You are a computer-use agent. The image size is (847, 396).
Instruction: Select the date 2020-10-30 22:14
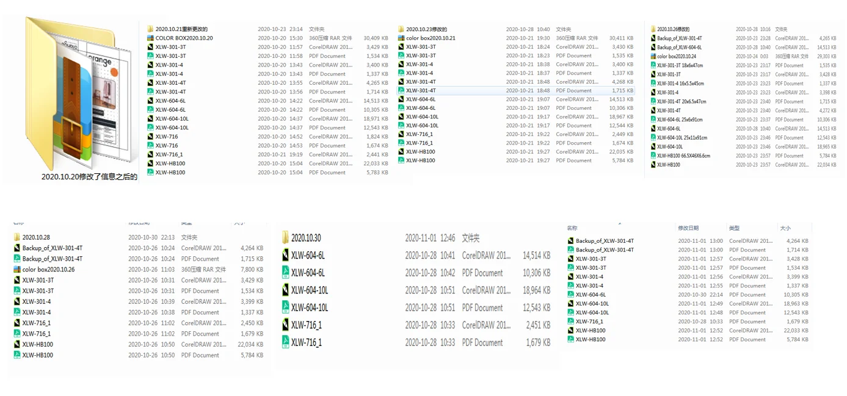[x=700, y=295]
